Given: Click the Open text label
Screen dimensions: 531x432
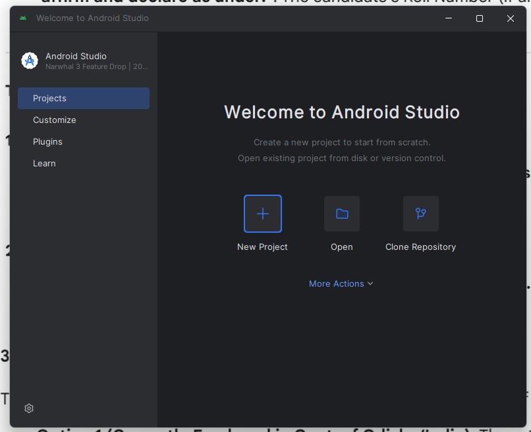Looking at the screenshot, I should pyautogui.click(x=341, y=247).
